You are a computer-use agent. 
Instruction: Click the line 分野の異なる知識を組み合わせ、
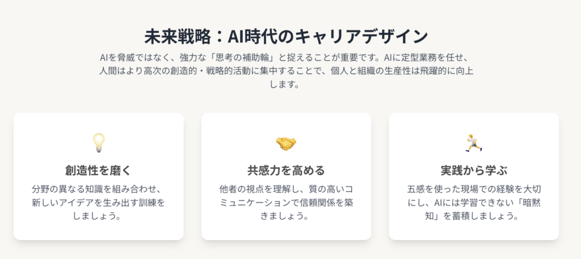click(x=99, y=189)
